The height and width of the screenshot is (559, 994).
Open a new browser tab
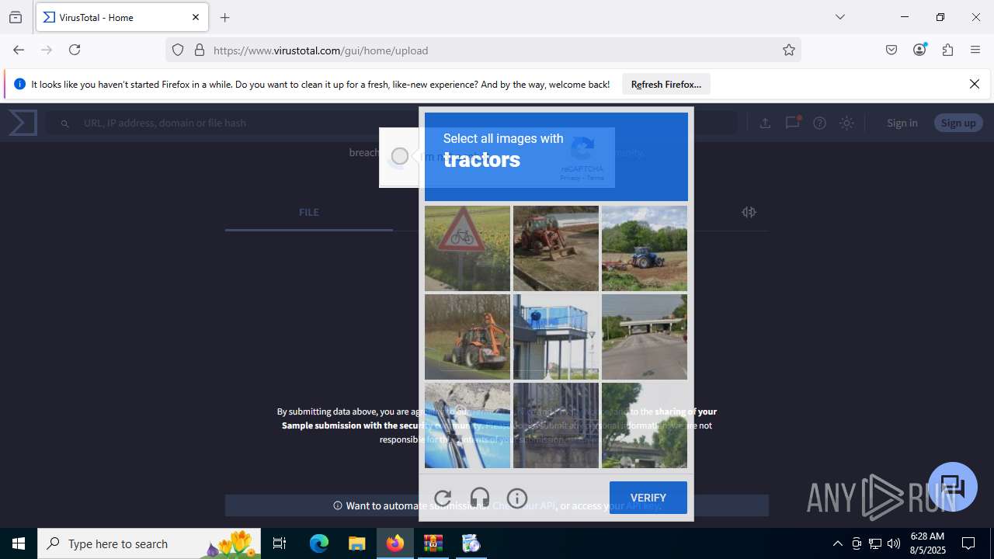(x=225, y=17)
